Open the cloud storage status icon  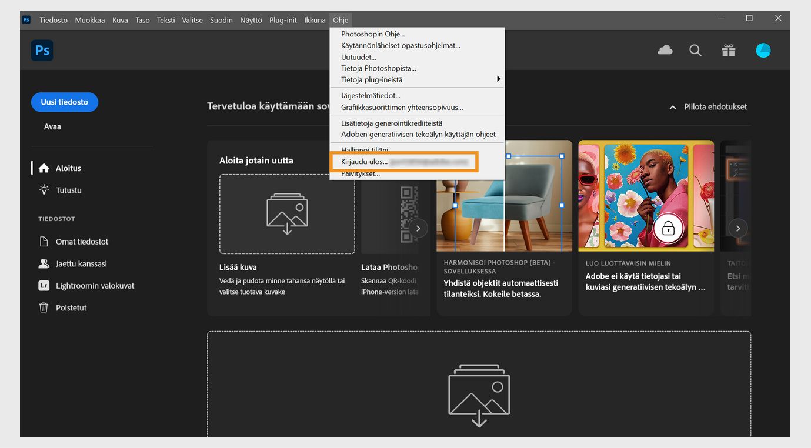pyautogui.click(x=665, y=51)
